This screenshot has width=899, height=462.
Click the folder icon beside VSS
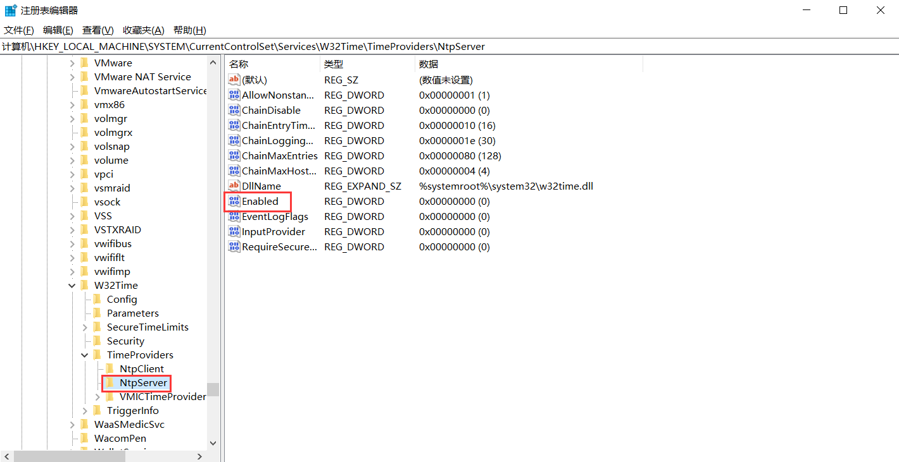[x=84, y=216]
